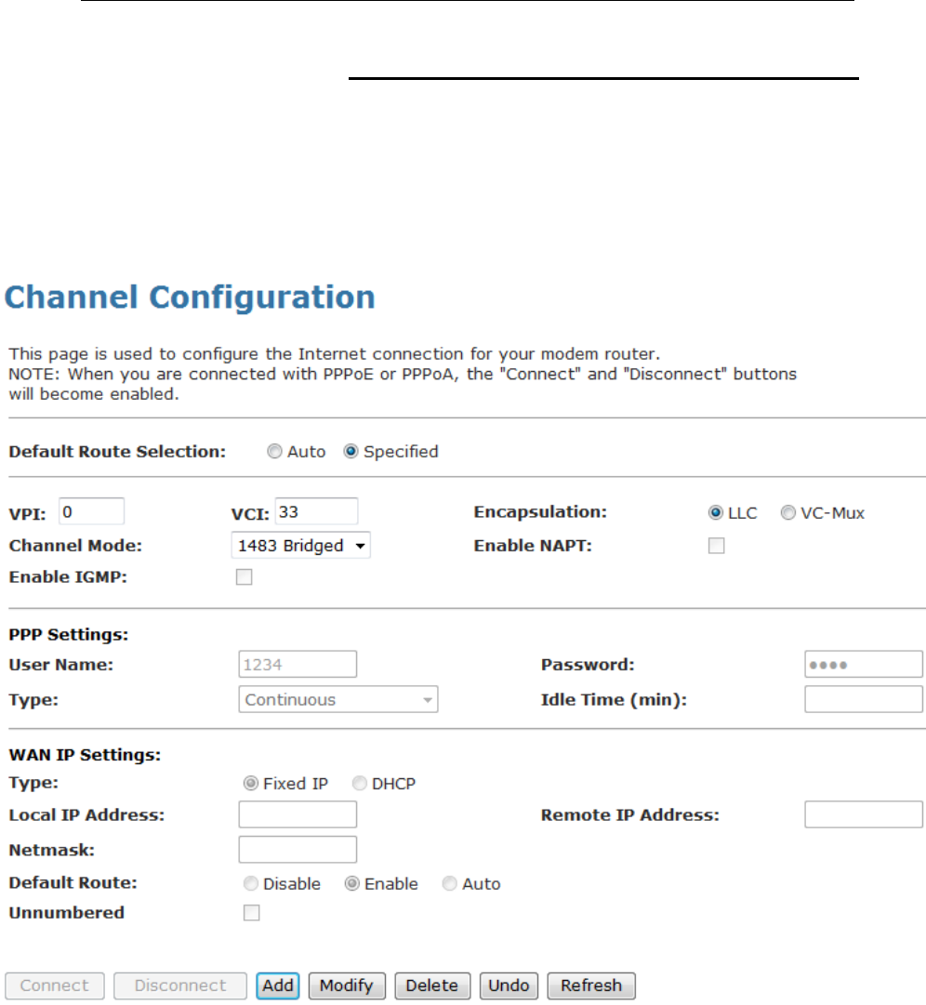
Task: Select Fixed IP WAN type
Action: 251,783
